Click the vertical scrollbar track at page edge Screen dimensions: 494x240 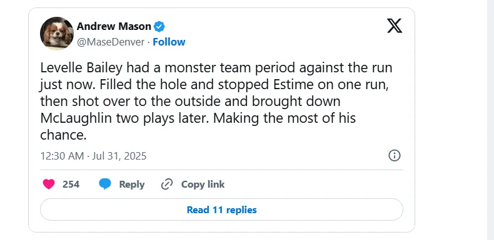(490, 120)
